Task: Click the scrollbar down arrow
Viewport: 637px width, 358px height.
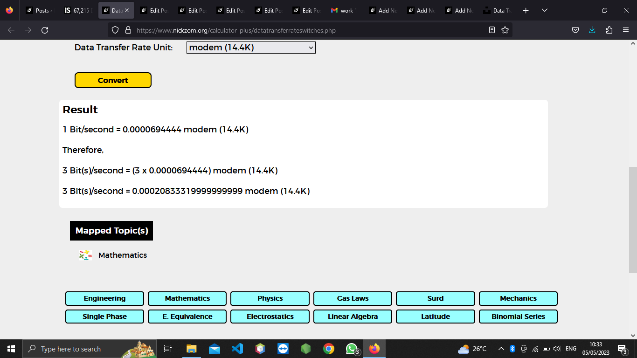Action: (x=633, y=335)
